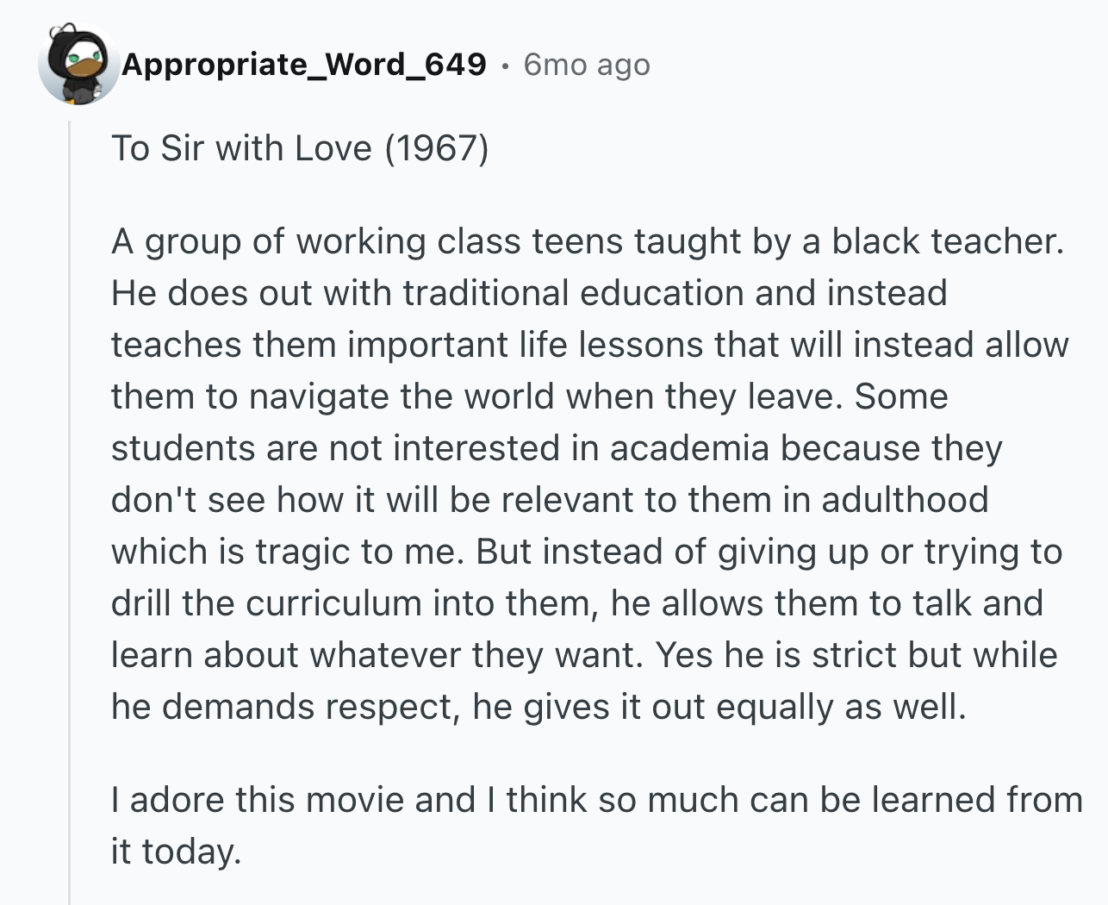1108x905 pixels.
Task: Click the word 'academia' in the comment
Action: 689,448
